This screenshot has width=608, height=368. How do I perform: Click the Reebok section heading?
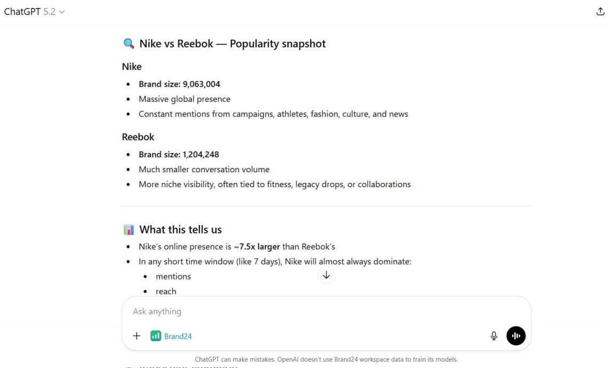(x=138, y=137)
